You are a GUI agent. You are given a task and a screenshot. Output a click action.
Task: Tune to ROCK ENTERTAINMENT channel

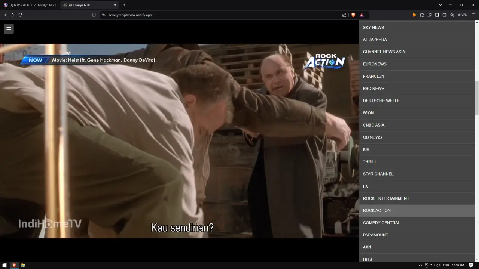(417, 198)
